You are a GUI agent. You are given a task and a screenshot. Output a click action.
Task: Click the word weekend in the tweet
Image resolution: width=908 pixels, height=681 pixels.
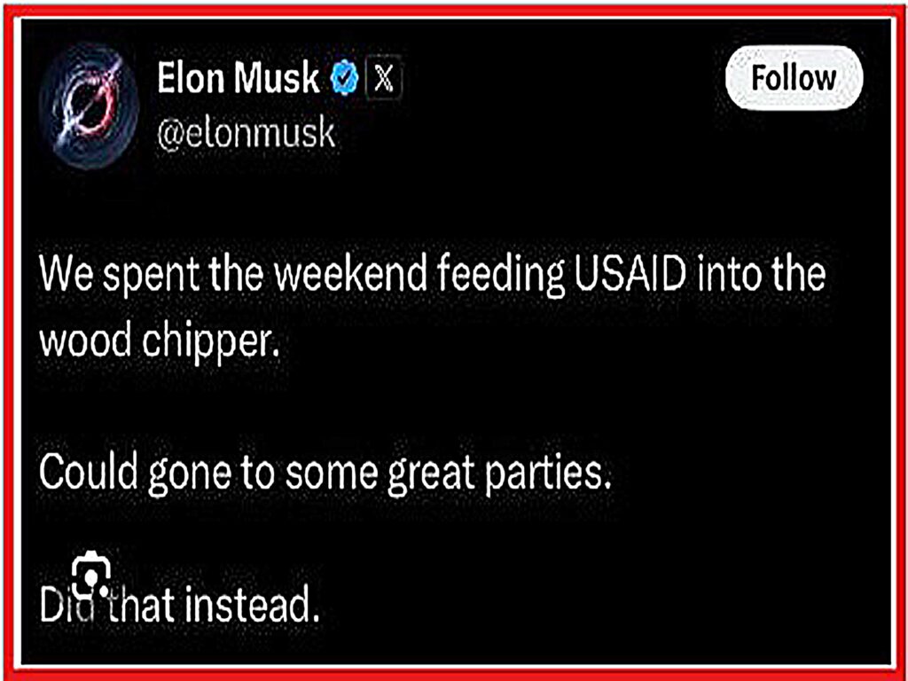(350, 273)
